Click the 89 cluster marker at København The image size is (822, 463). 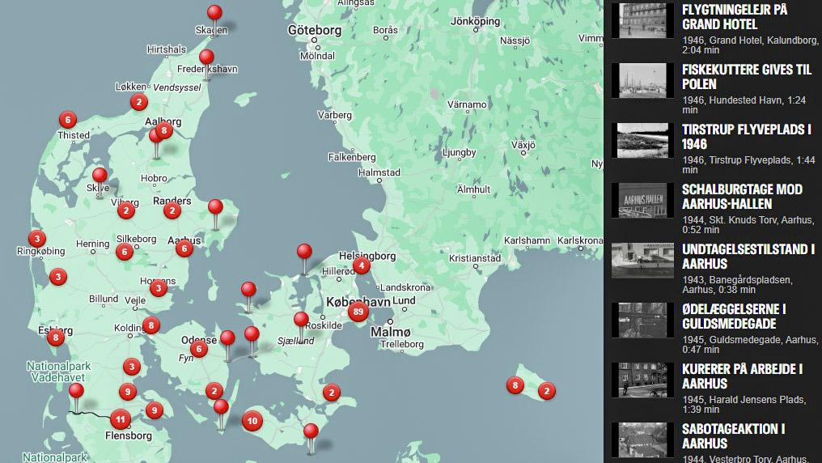click(358, 312)
